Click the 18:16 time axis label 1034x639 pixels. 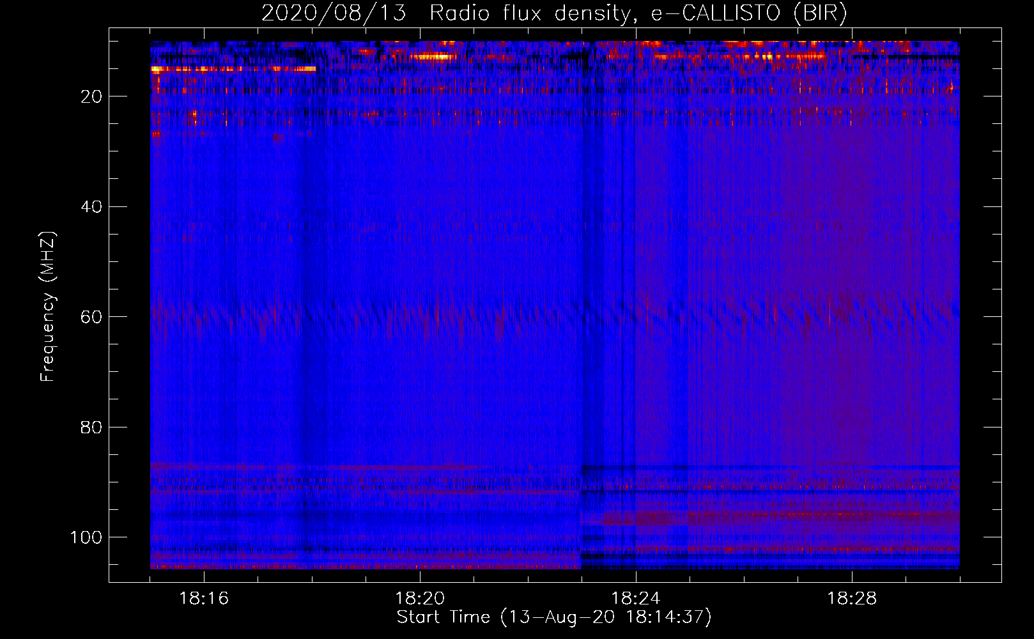[204, 599]
